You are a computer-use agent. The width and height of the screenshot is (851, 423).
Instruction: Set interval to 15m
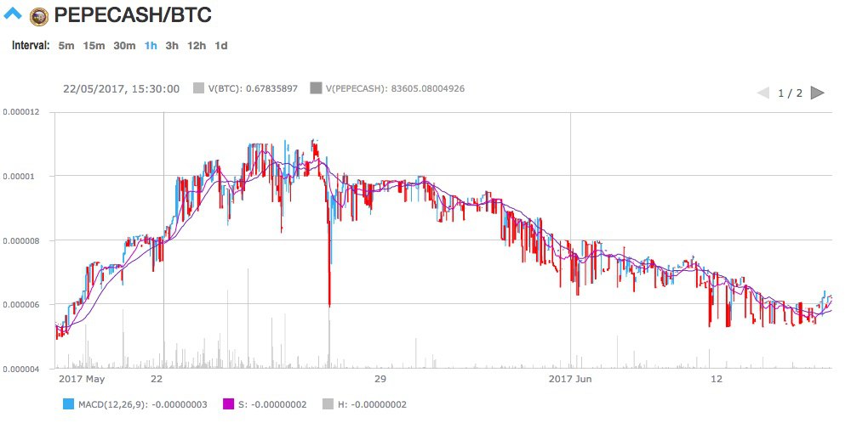point(94,46)
